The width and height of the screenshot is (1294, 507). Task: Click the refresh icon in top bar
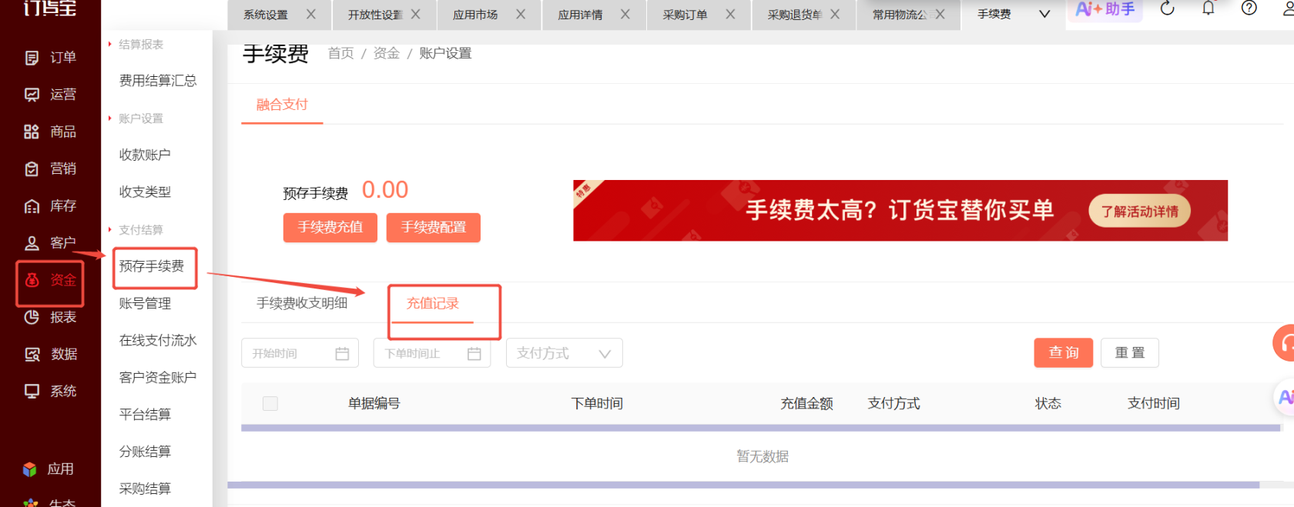[1167, 8]
